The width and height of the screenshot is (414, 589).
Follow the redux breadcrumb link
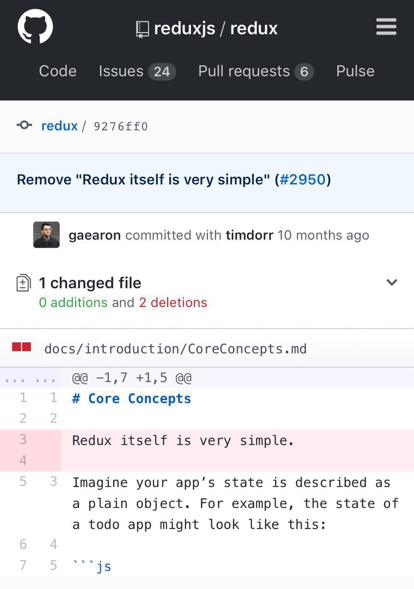[59, 126]
